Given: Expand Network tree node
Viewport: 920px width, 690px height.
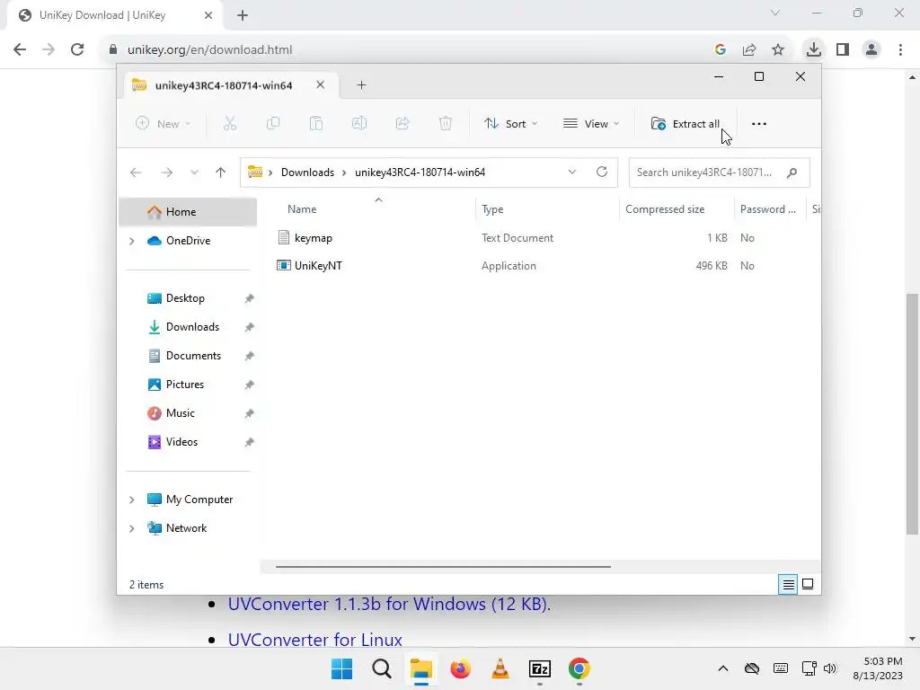Looking at the screenshot, I should (x=131, y=528).
